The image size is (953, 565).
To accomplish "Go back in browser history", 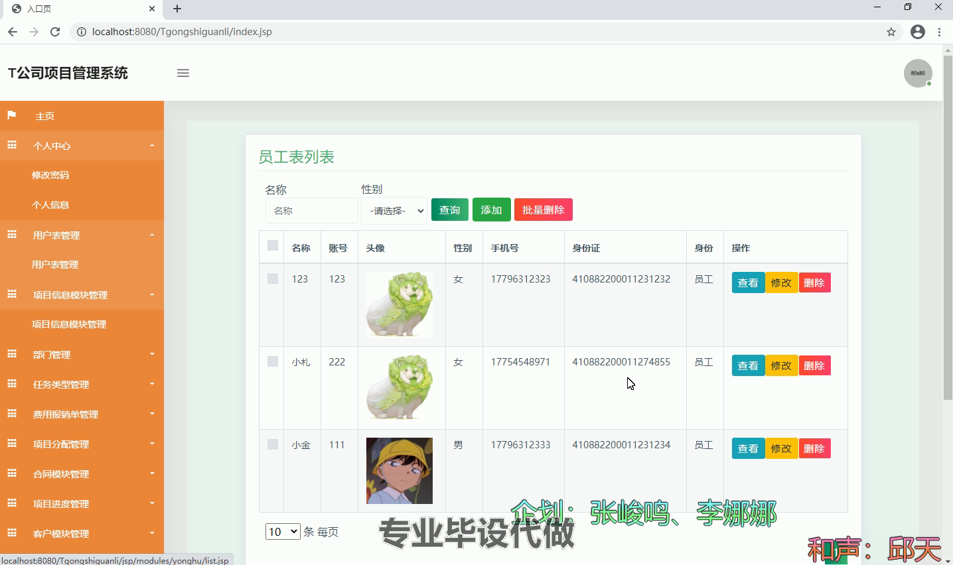I will tap(13, 32).
